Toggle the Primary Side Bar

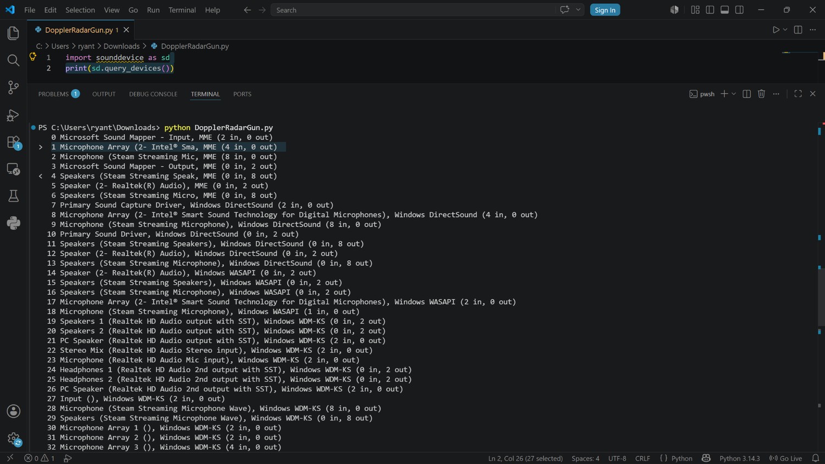click(710, 10)
